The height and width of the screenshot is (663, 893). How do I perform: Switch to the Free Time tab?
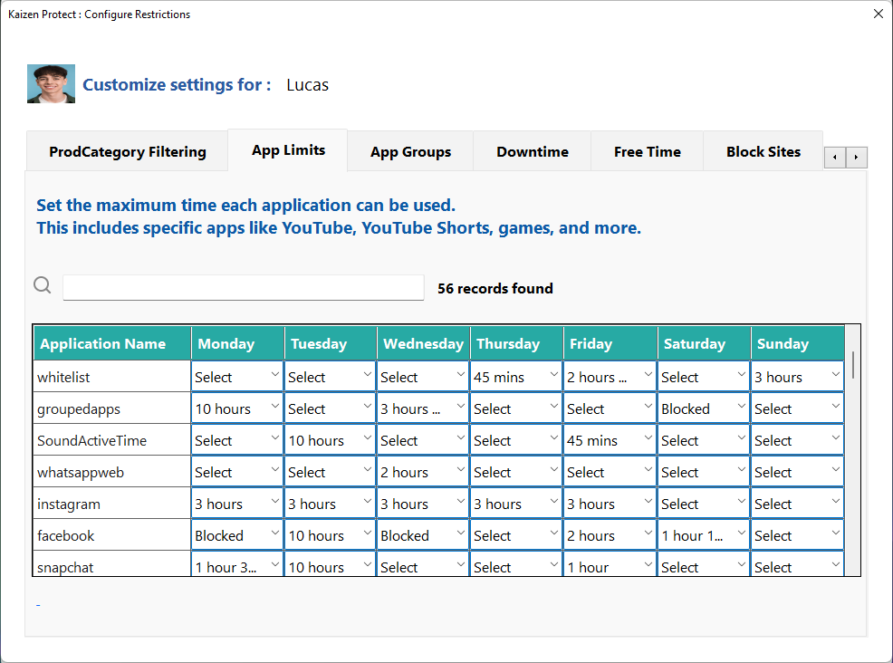click(647, 151)
